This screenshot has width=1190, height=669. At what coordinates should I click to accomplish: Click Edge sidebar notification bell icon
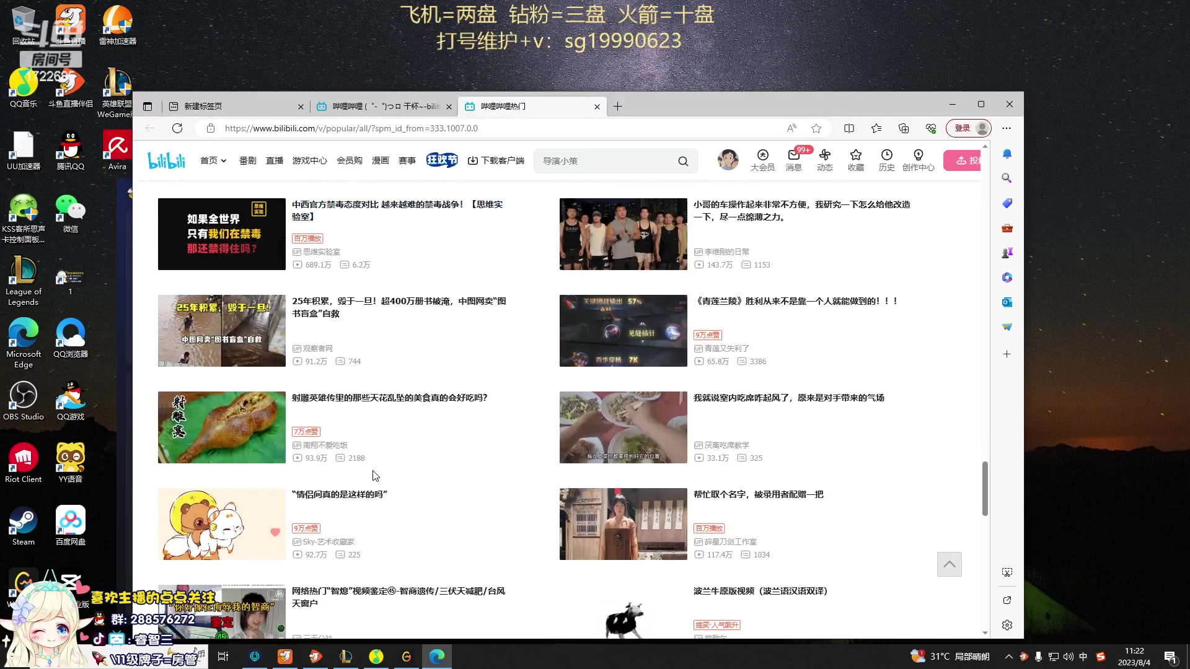(x=1007, y=154)
